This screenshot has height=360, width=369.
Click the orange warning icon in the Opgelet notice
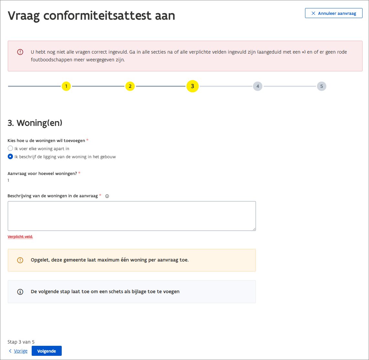click(20, 260)
